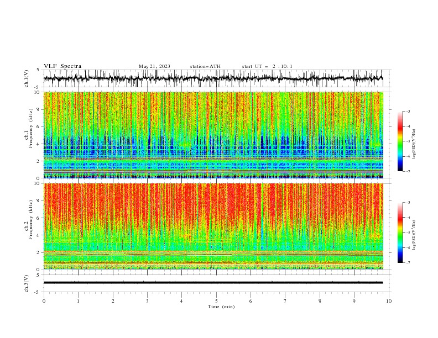Image resolution: width=438 pixels, height=338 pixels.
Task: Click tick label "5" on the time axis
Action: pos(216,301)
